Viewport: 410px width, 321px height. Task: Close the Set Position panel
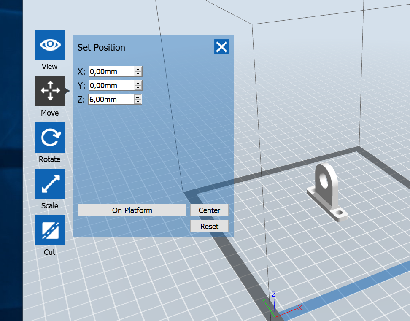pos(221,47)
